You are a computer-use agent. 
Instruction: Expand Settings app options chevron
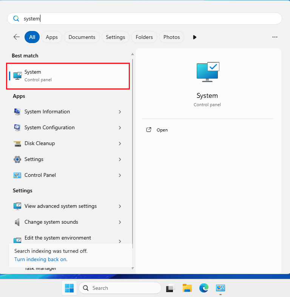[120, 159]
